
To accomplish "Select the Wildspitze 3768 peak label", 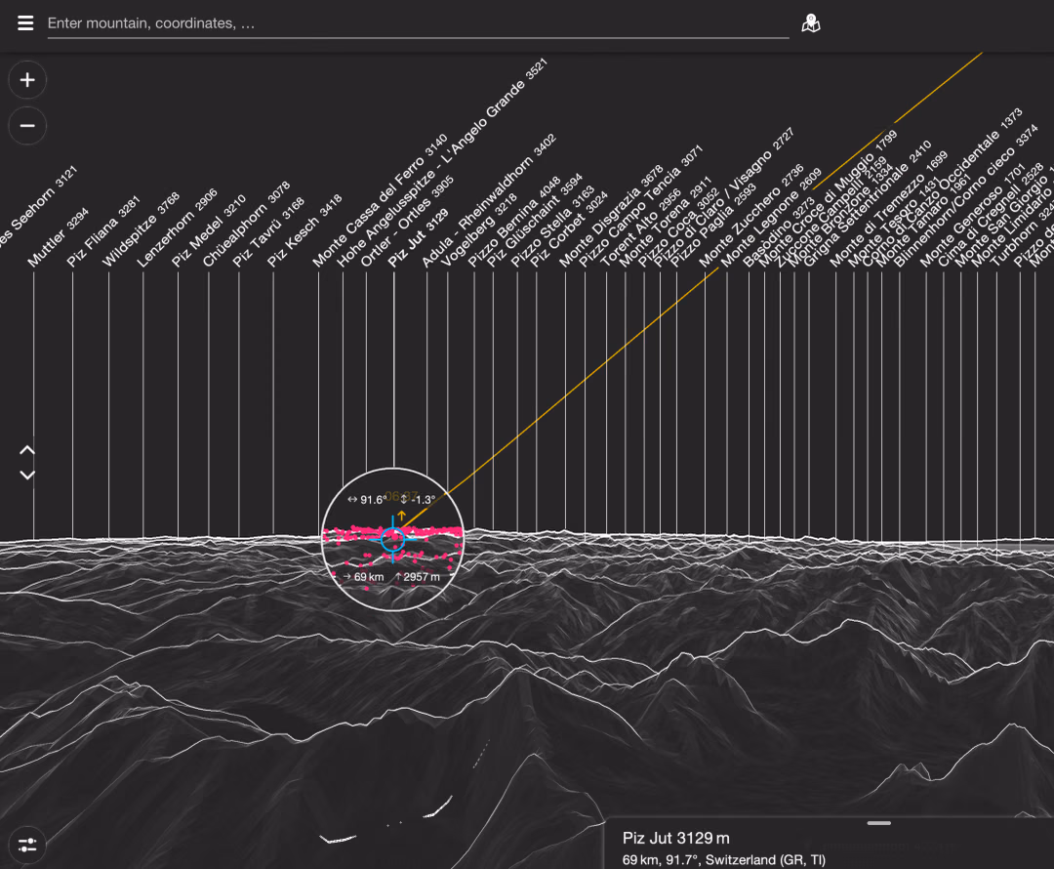I will 142,229.
